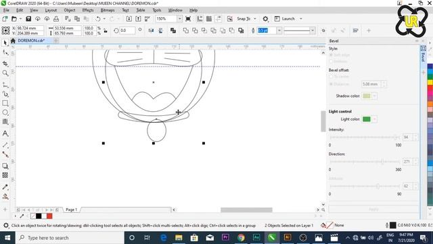Select the Crop tool
433x244 pixels.
click(5, 64)
